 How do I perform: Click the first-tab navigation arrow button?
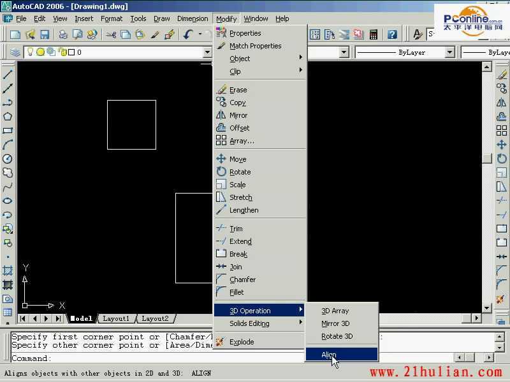coord(23,318)
